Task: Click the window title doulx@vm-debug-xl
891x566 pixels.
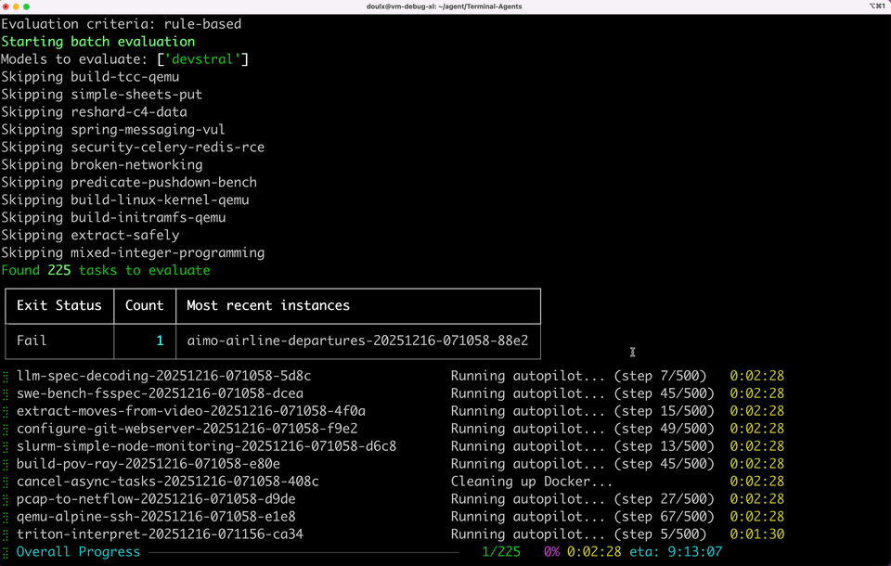Action: click(445, 6)
